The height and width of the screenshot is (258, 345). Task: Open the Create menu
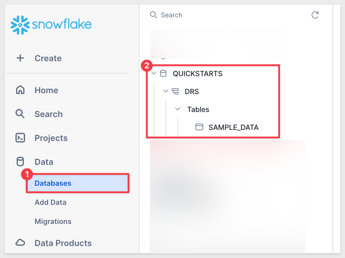pos(48,58)
